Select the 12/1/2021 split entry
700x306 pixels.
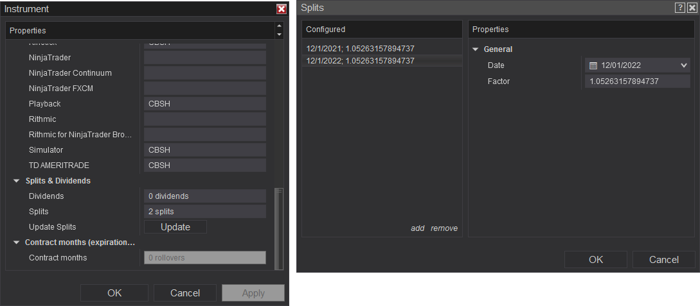pos(382,49)
